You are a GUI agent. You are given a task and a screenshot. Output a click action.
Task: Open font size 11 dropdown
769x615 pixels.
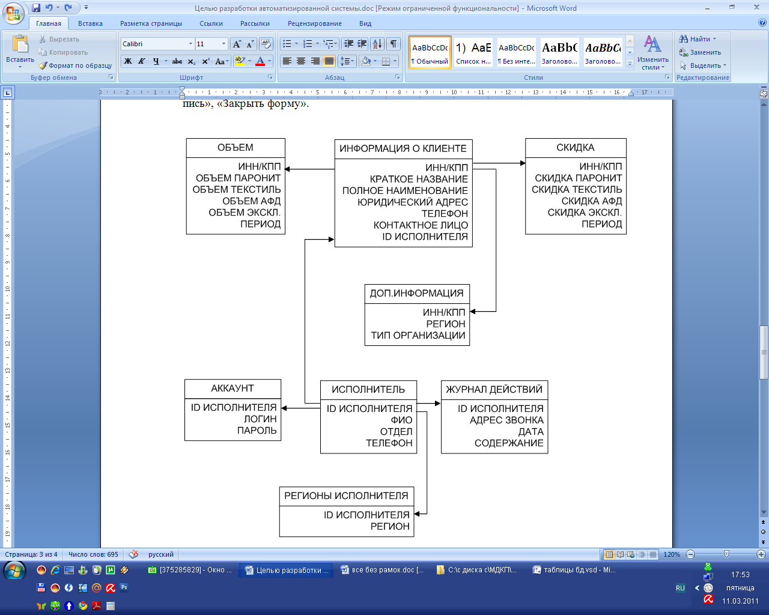(x=223, y=44)
